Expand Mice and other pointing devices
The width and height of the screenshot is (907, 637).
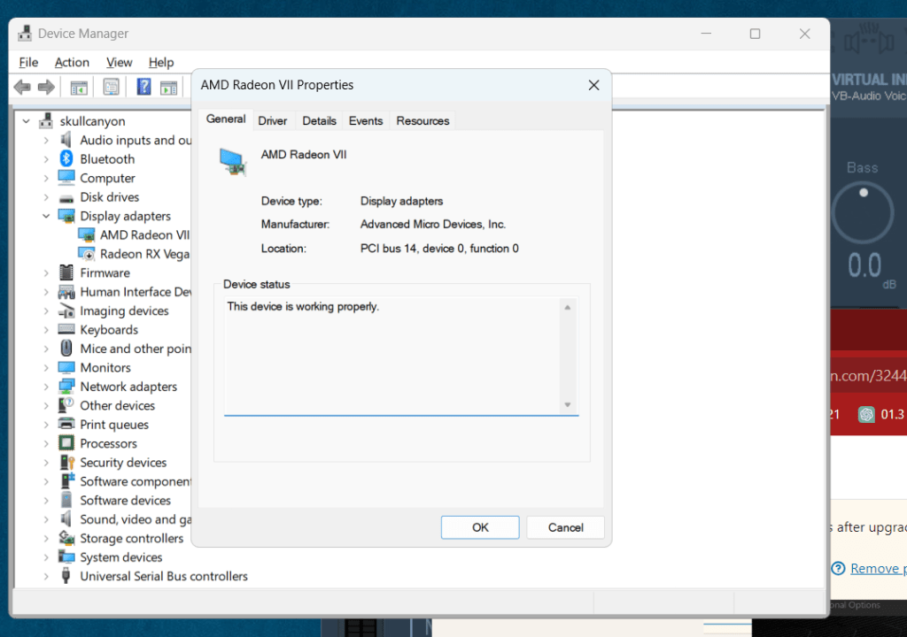tap(46, 349)
